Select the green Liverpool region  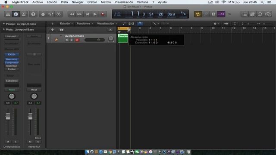pos(122,38)
